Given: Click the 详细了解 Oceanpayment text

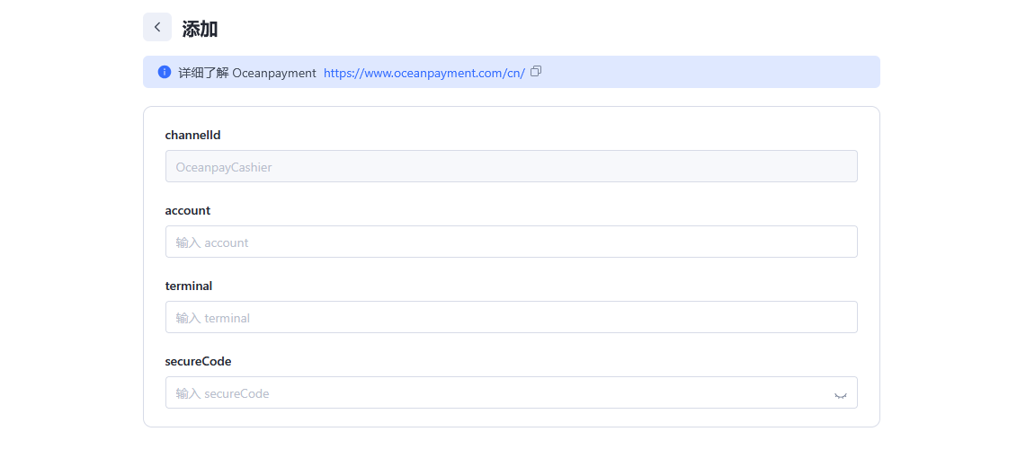Looking at the screenshot, I should [247, 74].
